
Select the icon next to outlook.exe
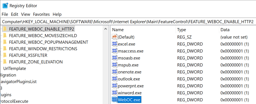click(x=114, y=79)
